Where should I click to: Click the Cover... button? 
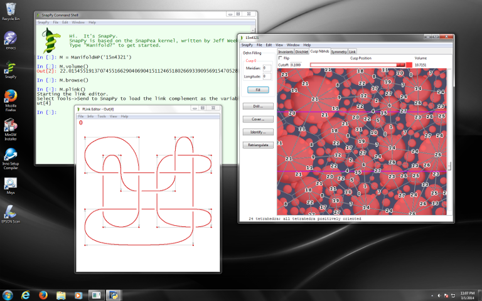click(258, 119)
